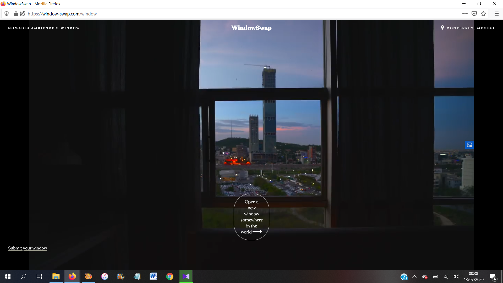Click the WindowSwap logo
The width and height of the screenshot is (503, 283).
(x=251, y=28)
